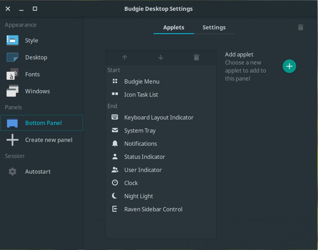This screenshot has height=250, width=318.
Task: Select the Budgie Menu applet row
Action: click(161, 82)
